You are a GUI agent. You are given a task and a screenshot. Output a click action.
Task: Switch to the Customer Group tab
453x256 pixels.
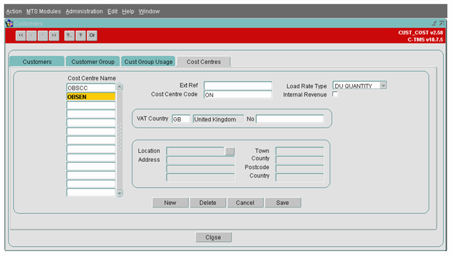tap(93, 62)
